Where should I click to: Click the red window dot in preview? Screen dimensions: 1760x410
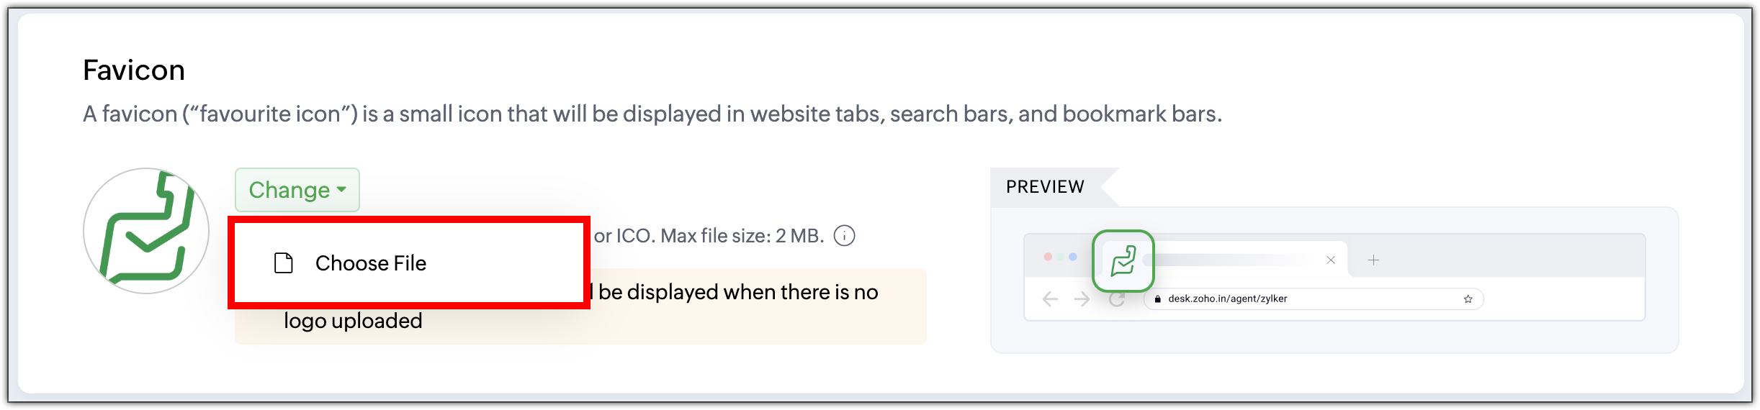1048,257
